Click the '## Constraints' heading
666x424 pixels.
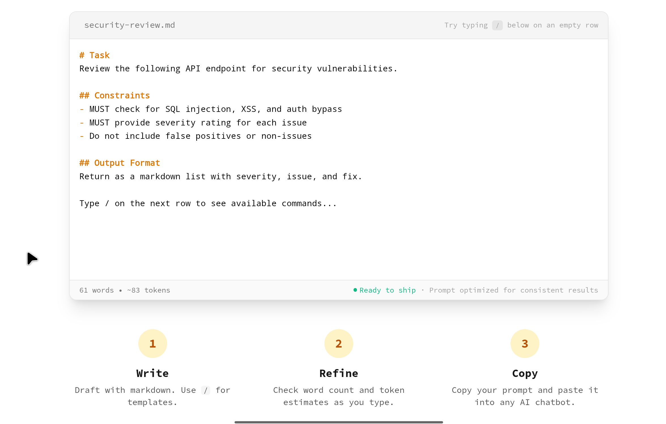pyautogui.click(x=114, y=95)
